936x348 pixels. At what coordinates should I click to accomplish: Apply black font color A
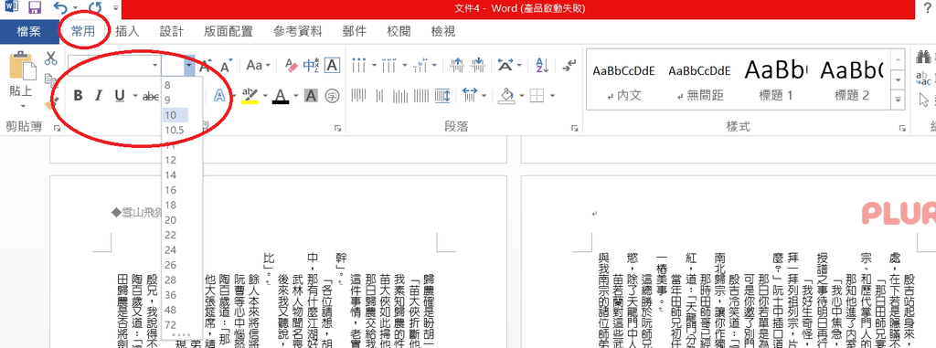(281, 96)
